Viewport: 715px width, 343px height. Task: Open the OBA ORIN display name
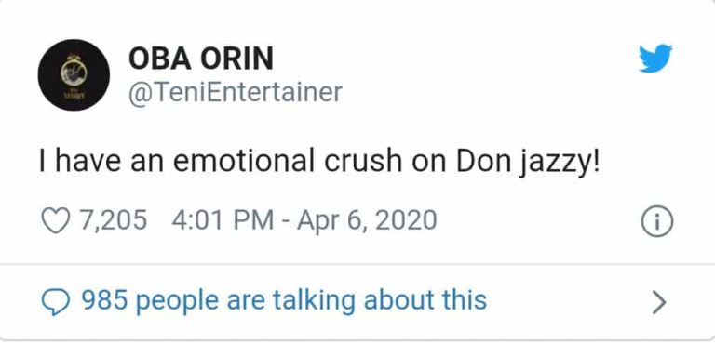201,59
